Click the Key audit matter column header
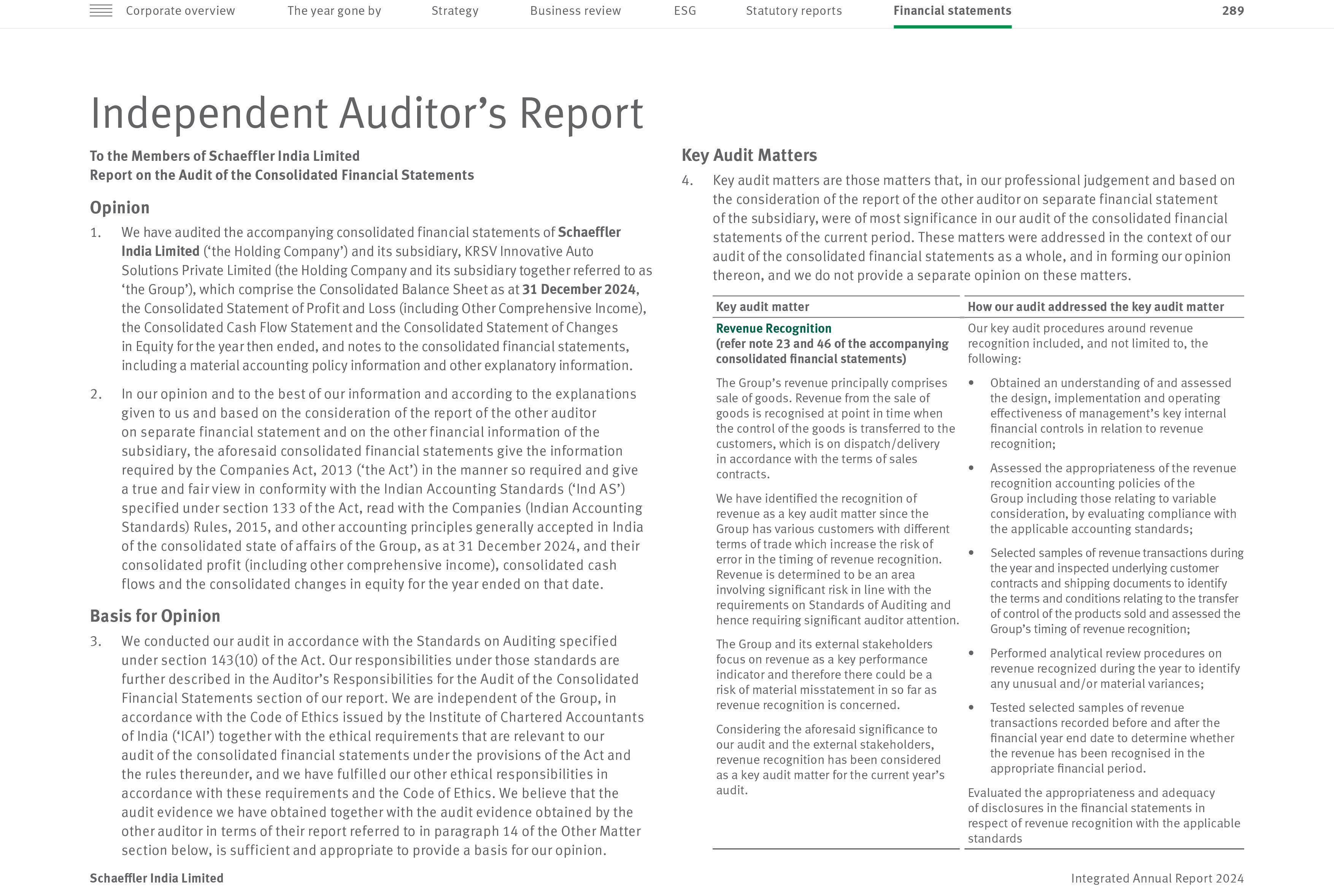The width and height of the screenshot is (1334, 889). [762, 307]
